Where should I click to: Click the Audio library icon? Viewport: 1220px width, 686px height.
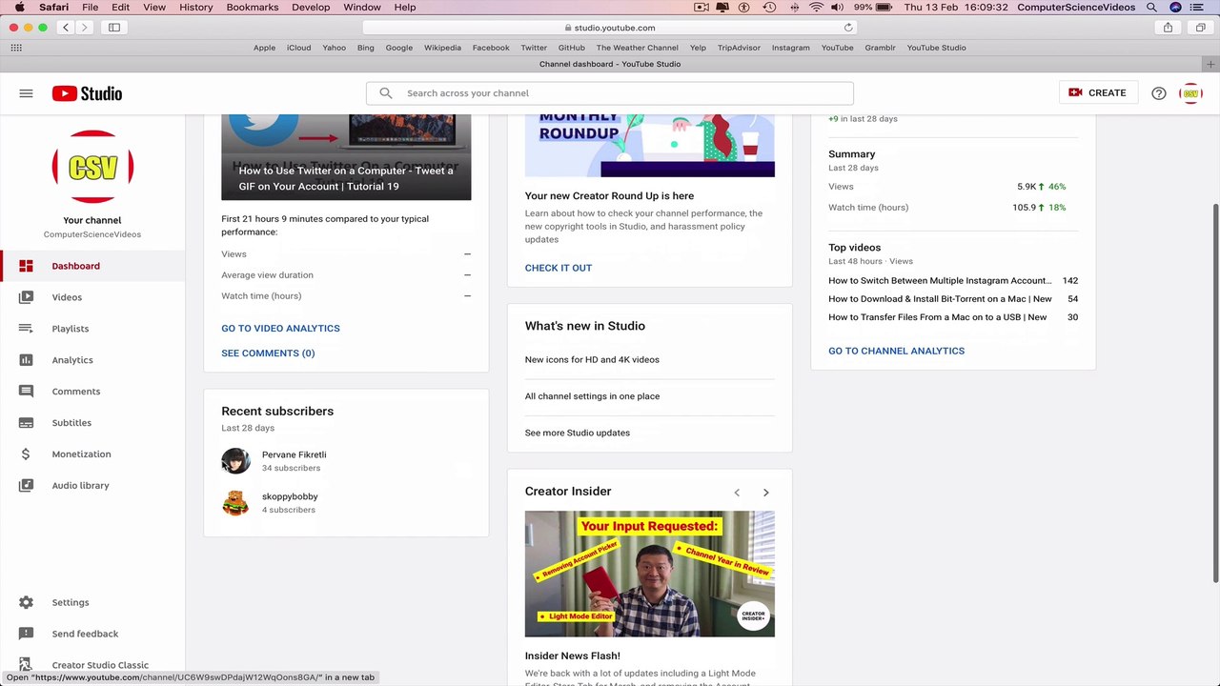pos(26,486)
